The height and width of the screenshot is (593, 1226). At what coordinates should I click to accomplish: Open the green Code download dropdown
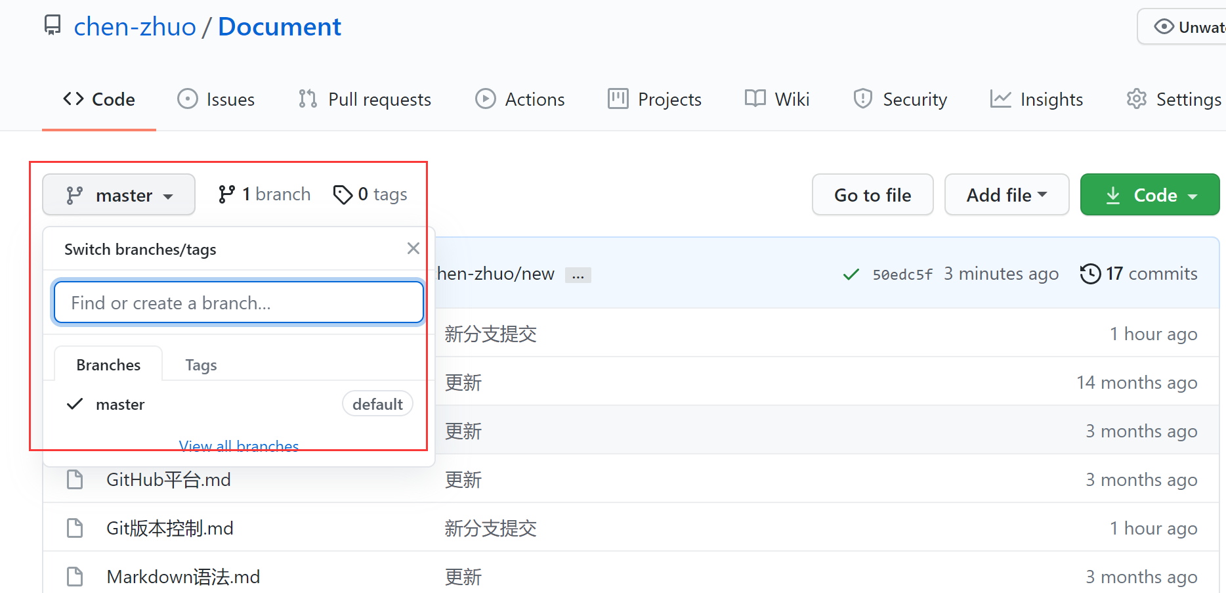click(x=1149, y=195)
